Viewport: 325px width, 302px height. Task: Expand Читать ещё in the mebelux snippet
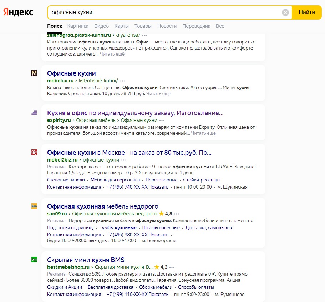point(158,94)
